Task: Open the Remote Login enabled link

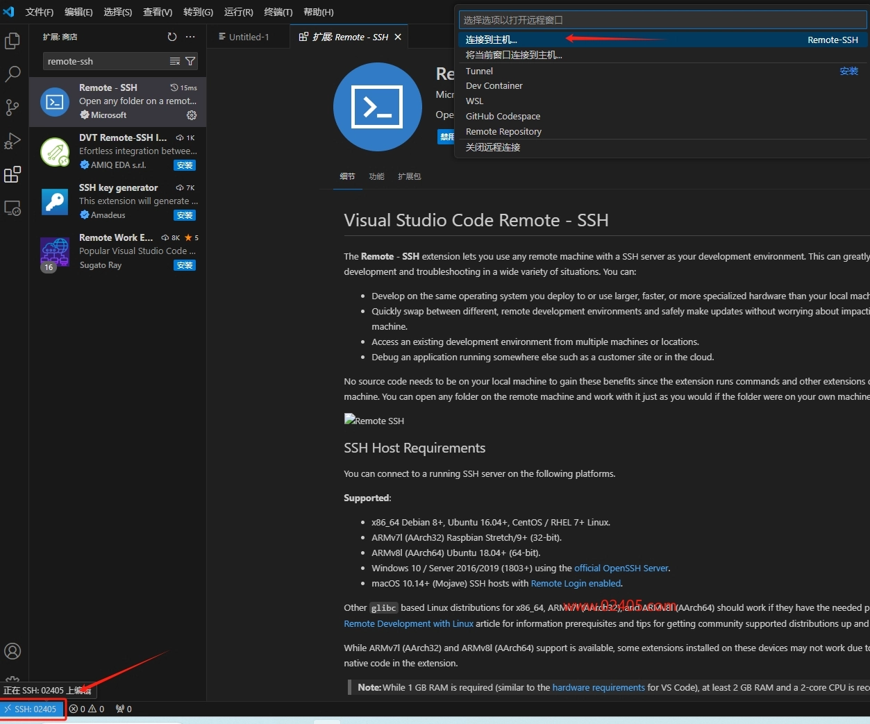Action: [x=576, y=583]
